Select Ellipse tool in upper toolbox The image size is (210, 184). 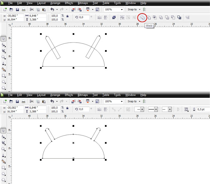(4, 82)
